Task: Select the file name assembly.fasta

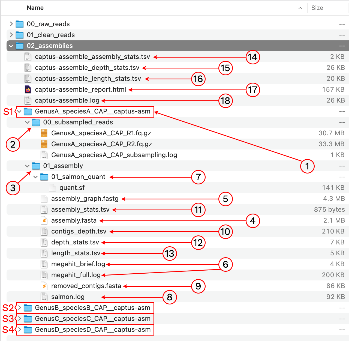Action: pos(74,220)
